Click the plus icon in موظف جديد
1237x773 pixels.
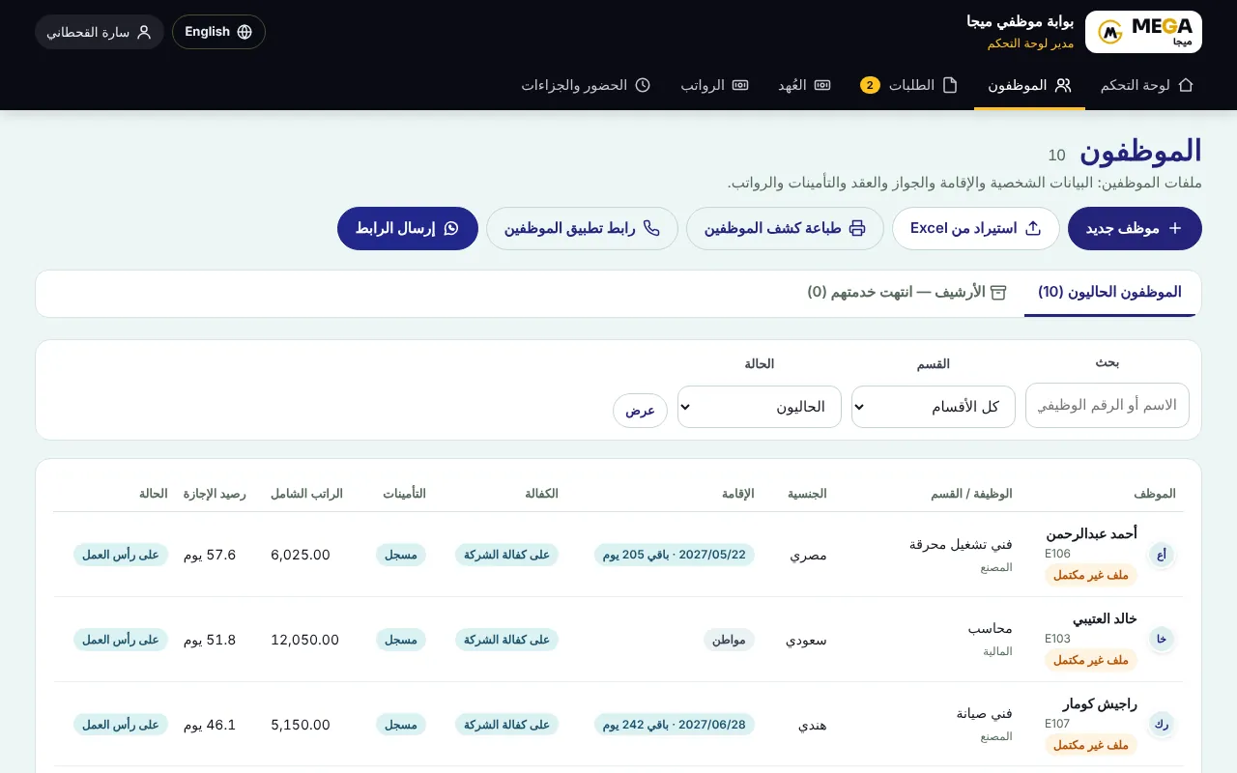[1175, 228]
